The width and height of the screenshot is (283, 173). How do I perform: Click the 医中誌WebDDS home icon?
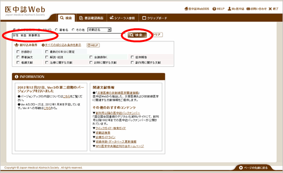click(x=186, y=8)
